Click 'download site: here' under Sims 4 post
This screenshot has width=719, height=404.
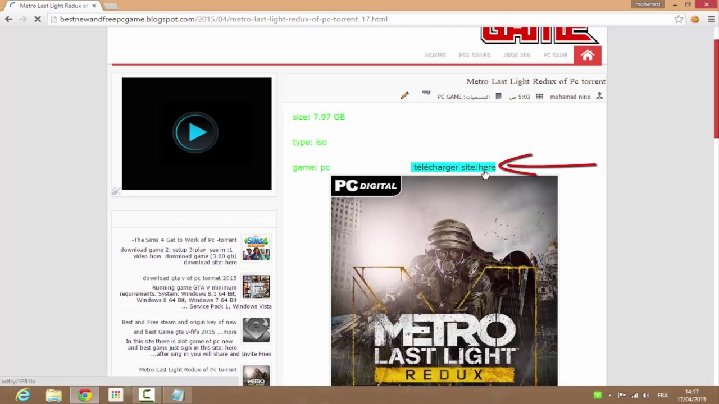210,262
